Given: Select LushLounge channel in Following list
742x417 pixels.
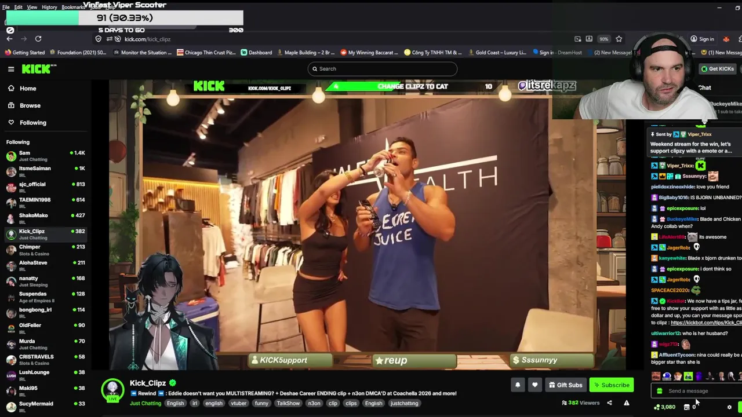Looking at the screenshot, I should (x=45, y=375).
